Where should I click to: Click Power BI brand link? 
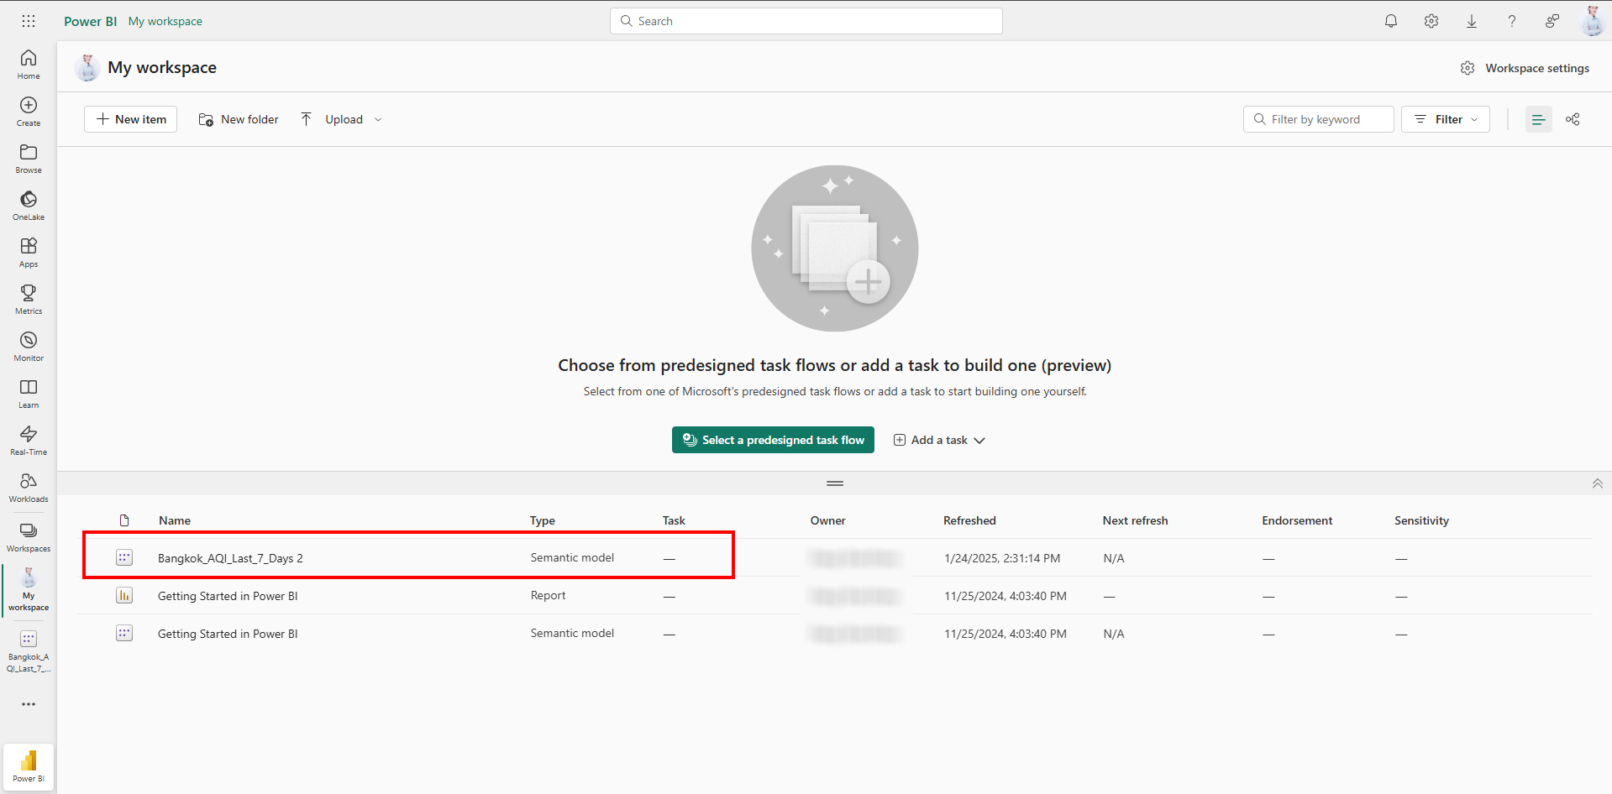tap(91, 21)
